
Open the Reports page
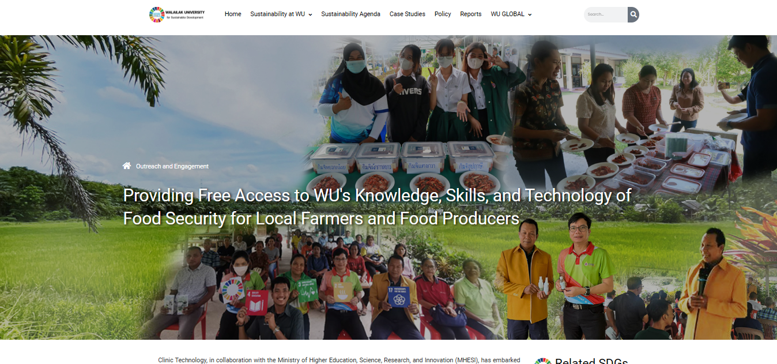(470, 14)
